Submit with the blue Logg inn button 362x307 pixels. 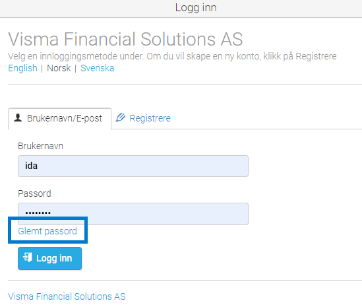(x=50, y=258)
